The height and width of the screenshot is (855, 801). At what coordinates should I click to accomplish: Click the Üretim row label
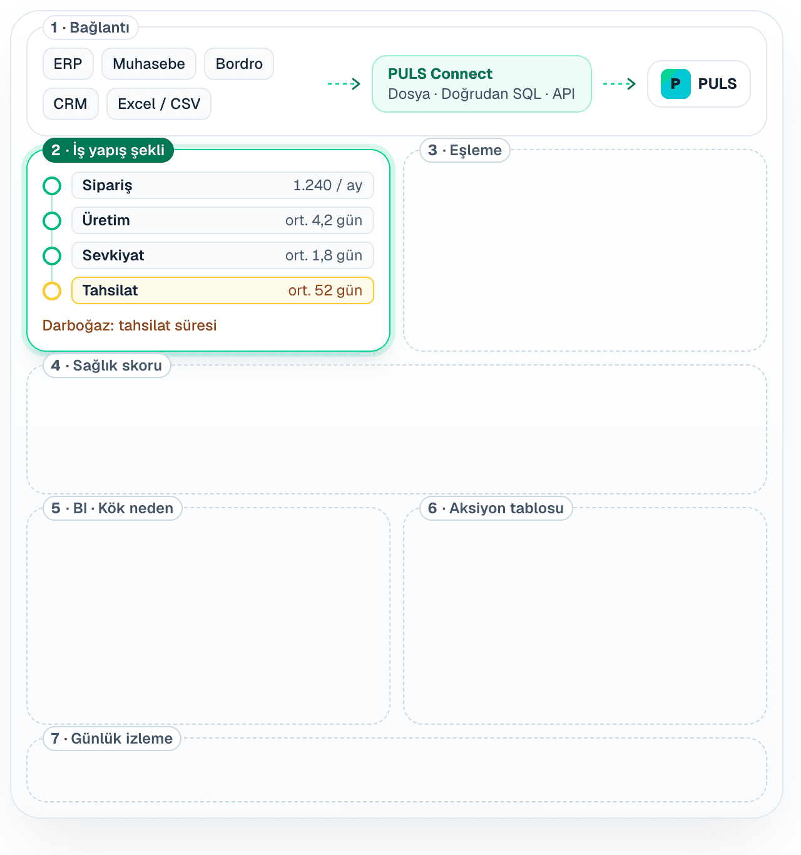click(x=106, y=220)
